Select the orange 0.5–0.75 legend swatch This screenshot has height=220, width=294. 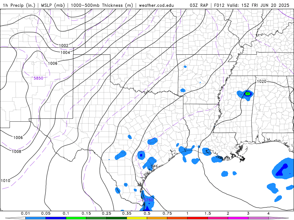click(x=157, y=218)
